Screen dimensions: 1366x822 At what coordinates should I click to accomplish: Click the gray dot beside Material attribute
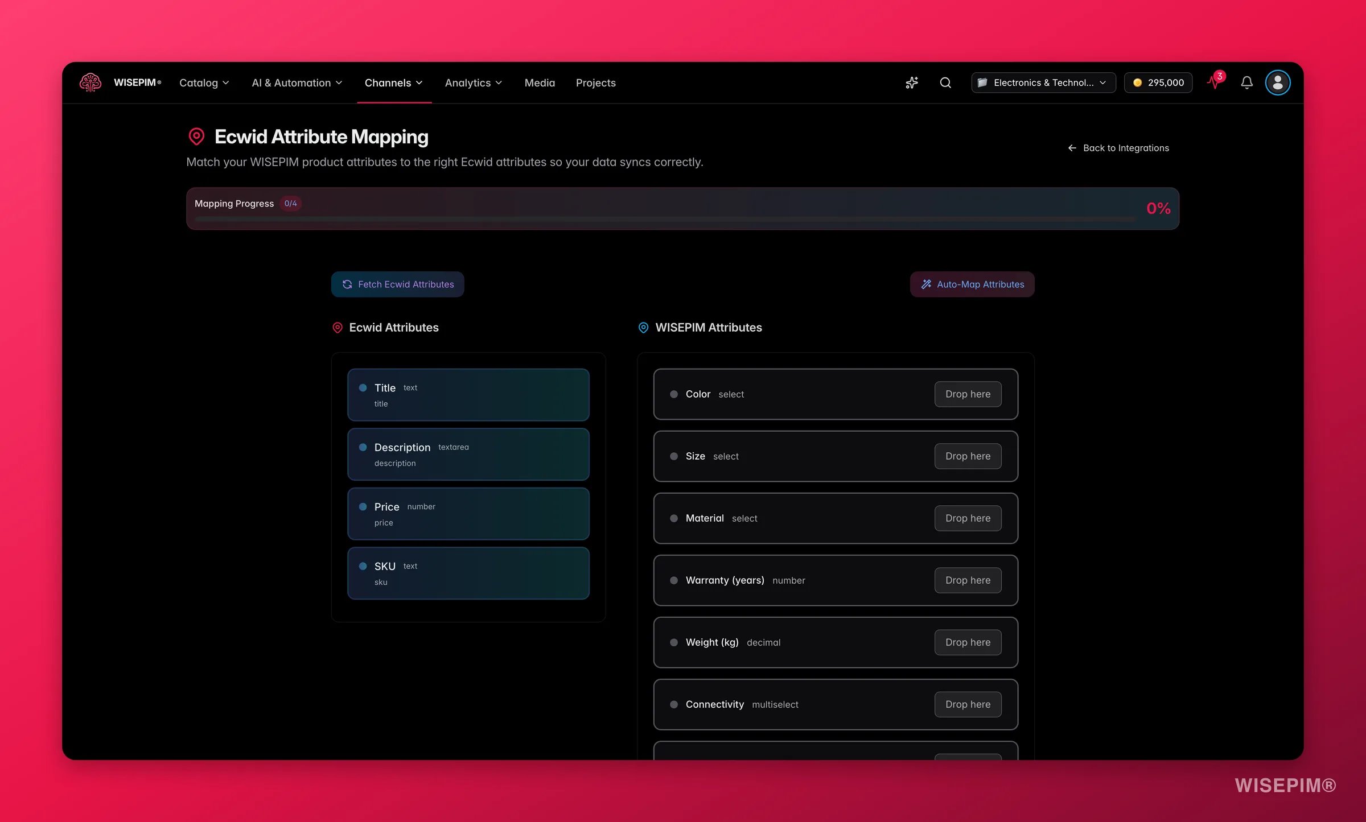tap(674, 518)
